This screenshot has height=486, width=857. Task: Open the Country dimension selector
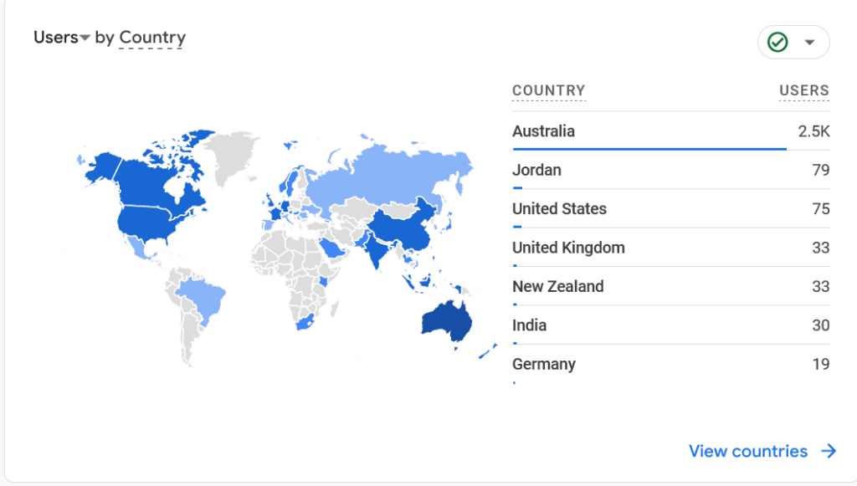click(151, 38)
